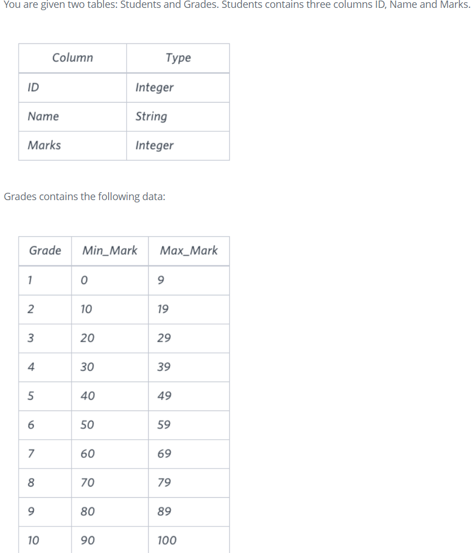Click the Type header cell

tap(178, 58)
